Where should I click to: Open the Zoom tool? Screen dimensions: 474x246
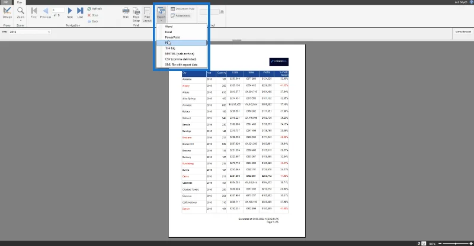click(21, 12)
